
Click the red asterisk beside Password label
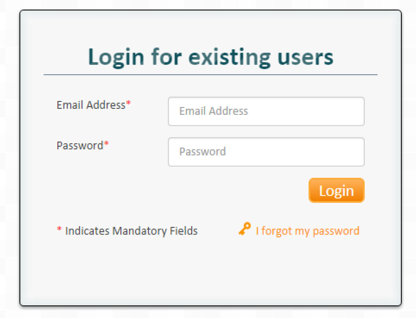pos(106,144)
